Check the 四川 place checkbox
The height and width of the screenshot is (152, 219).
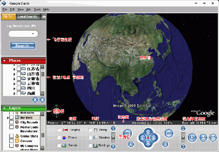(19, 88)
